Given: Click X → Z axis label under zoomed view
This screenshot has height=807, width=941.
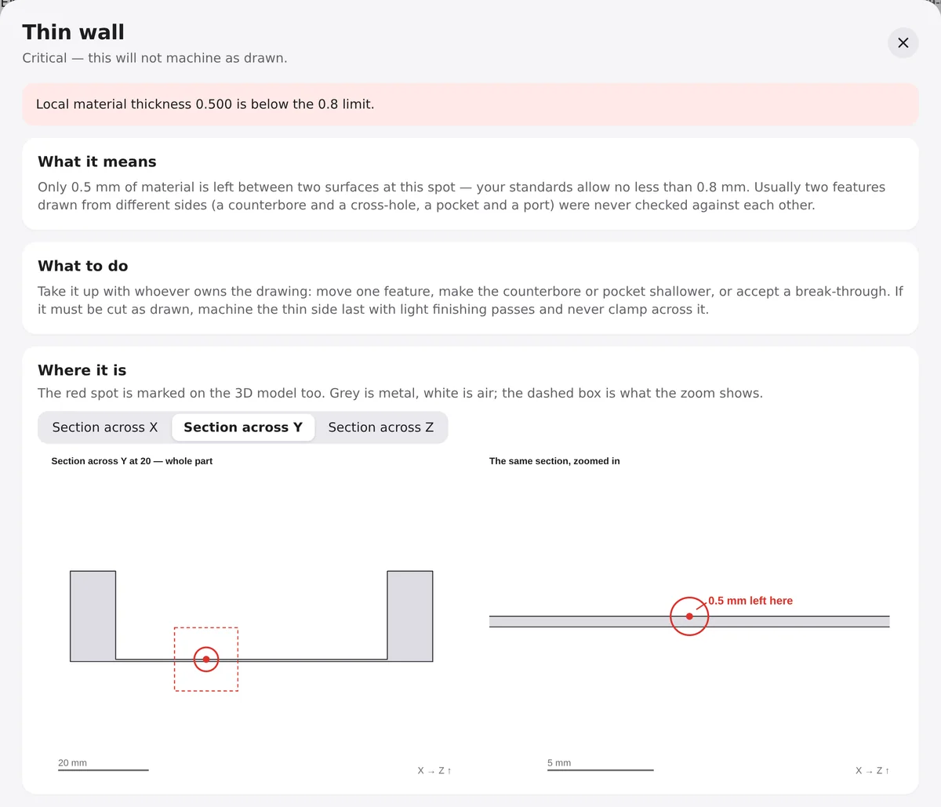Looking at the screenshot, I should pos(872,771).
